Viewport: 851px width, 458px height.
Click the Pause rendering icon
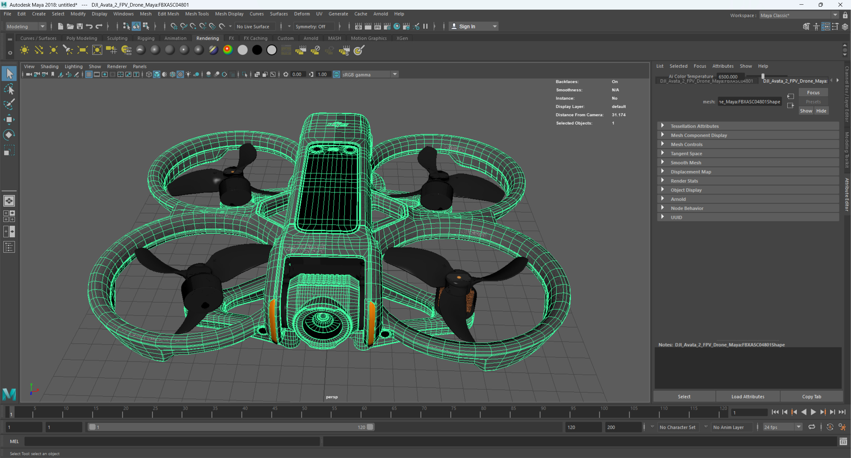coord(425,26)
